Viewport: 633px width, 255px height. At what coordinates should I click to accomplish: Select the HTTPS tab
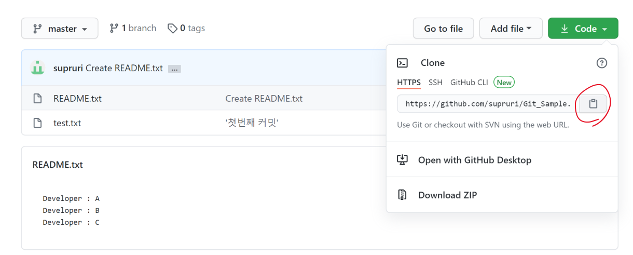pyautogui.click(x=409, y=82)
